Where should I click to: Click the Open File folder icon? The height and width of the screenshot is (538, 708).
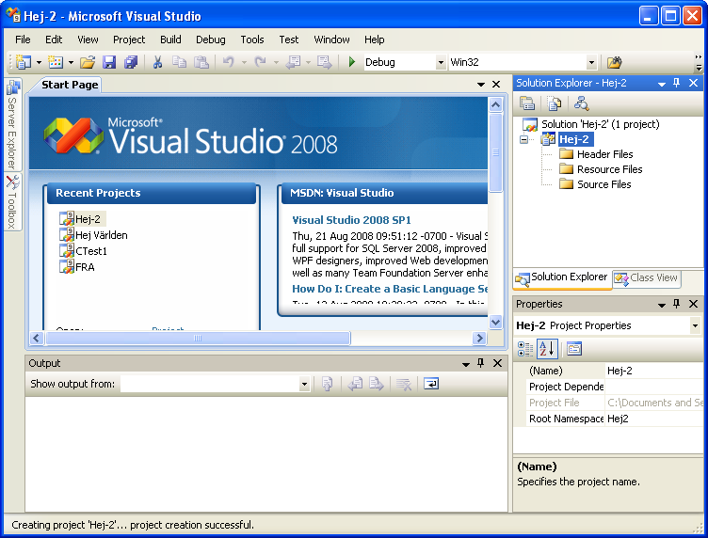click(x=88, y=62)
